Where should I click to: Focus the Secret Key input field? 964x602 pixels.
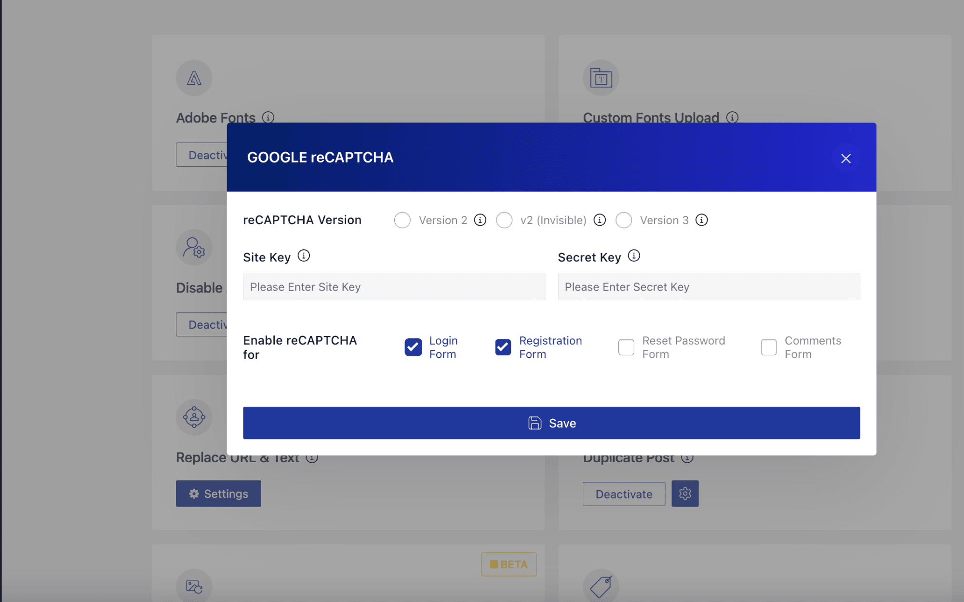[709, 287]
